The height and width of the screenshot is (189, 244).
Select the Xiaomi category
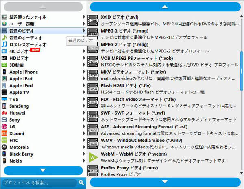pyautogui.click(x=44, y=133)
